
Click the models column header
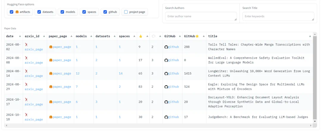(81, 36)
